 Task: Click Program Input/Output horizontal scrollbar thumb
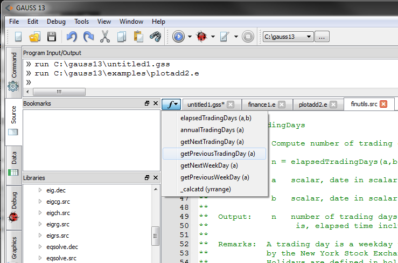59,92
